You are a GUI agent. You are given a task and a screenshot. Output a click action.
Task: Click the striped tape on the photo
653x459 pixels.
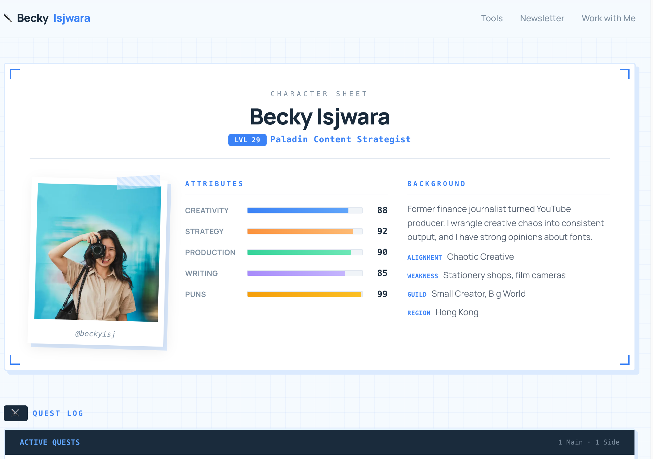(x=139, y=181)
